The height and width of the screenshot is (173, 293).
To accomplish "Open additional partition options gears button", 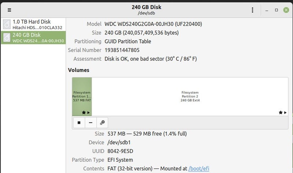I will click(102, 123).
